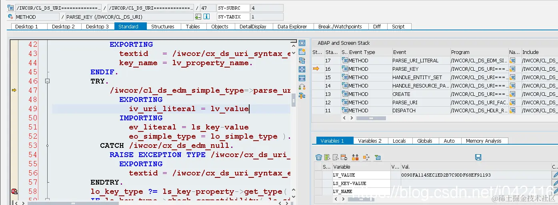Click the tool services wrench icon
Image resolution: width=558 pixels, height=205 pixels.
[x=302, y=96]
